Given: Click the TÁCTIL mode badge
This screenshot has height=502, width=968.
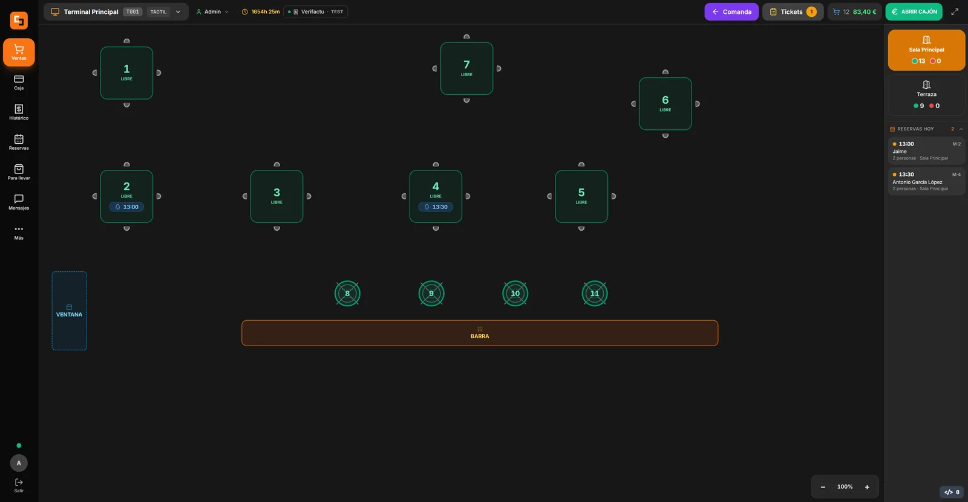Looking at the screenshot, I should [159, 11].
